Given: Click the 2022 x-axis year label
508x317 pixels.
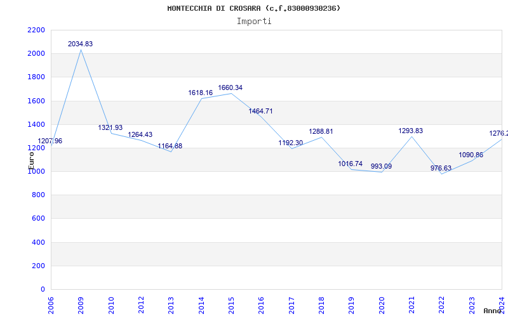Looking at the screenshot, I should pyautogui.click(x=441, y=305).
